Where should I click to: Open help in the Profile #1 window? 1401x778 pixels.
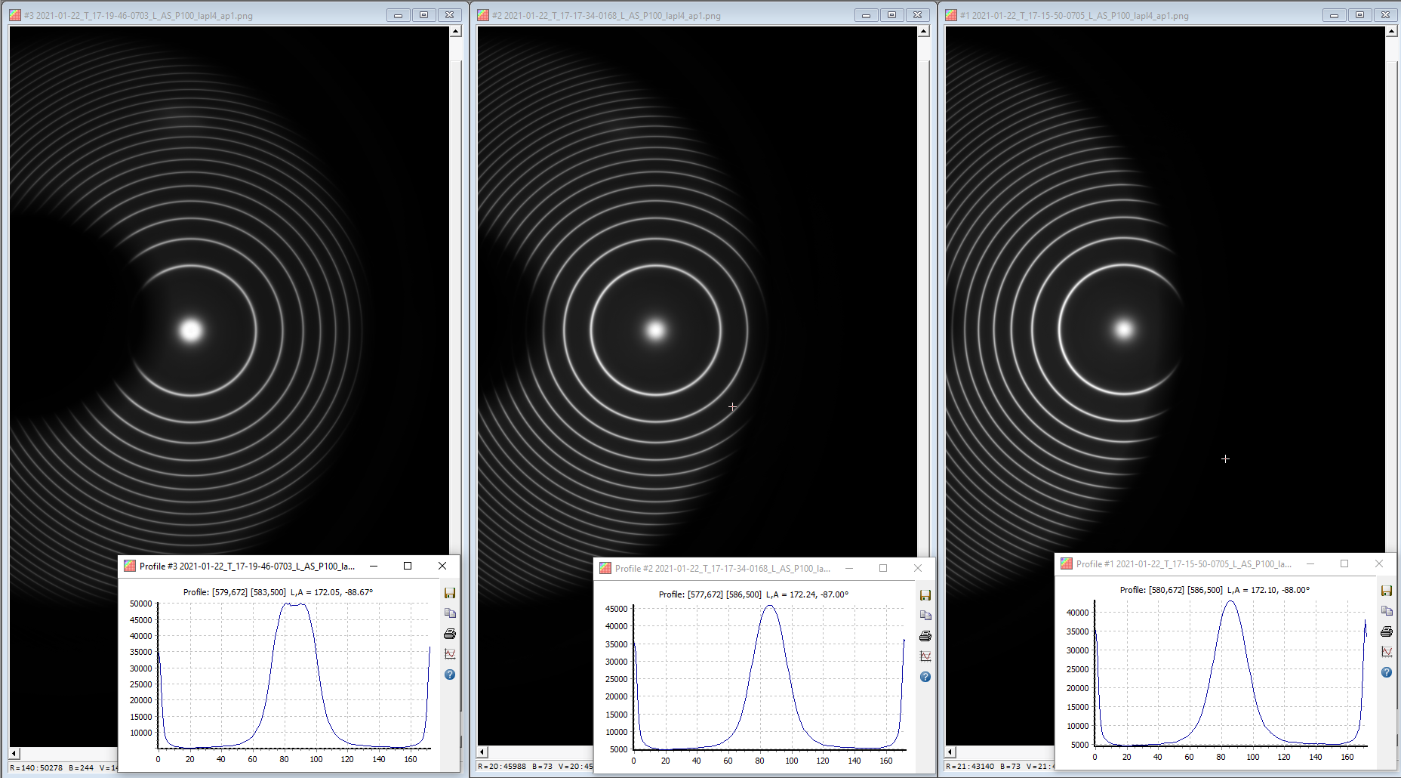[x=1387, y=672]
